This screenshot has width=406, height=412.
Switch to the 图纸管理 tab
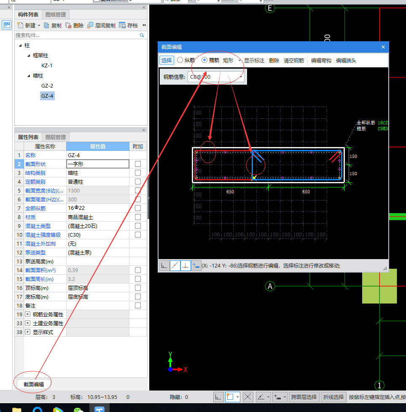click(x=56, y=14)
